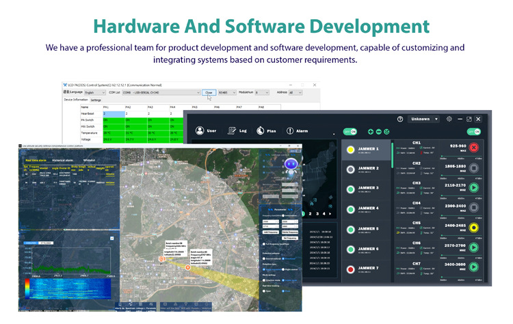
Task: Click the red stop button for CH1
Action: point(473,146)
